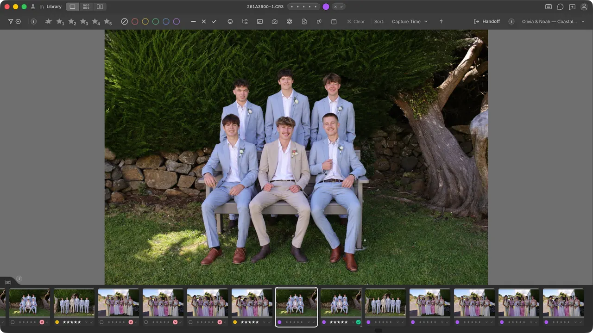Viewport: 593px width, 333px height.
Task: Select standing groomsmen thumbnail with yellow label
Action: (x=74, y=303)
